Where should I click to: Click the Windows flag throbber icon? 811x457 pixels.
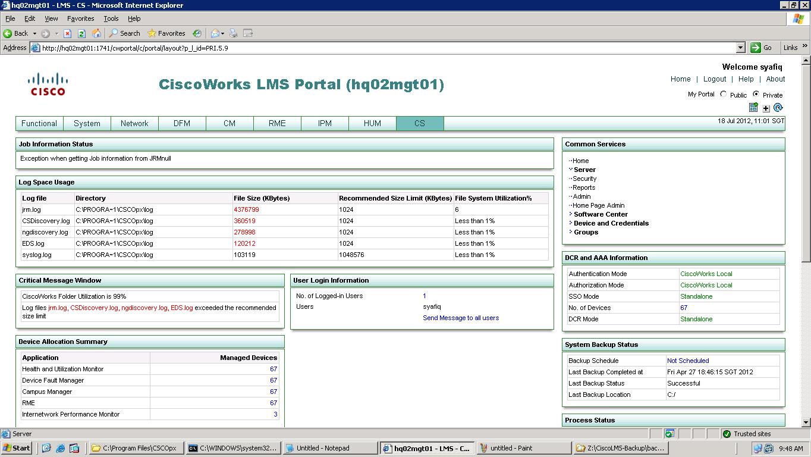(x=799, y=18)
